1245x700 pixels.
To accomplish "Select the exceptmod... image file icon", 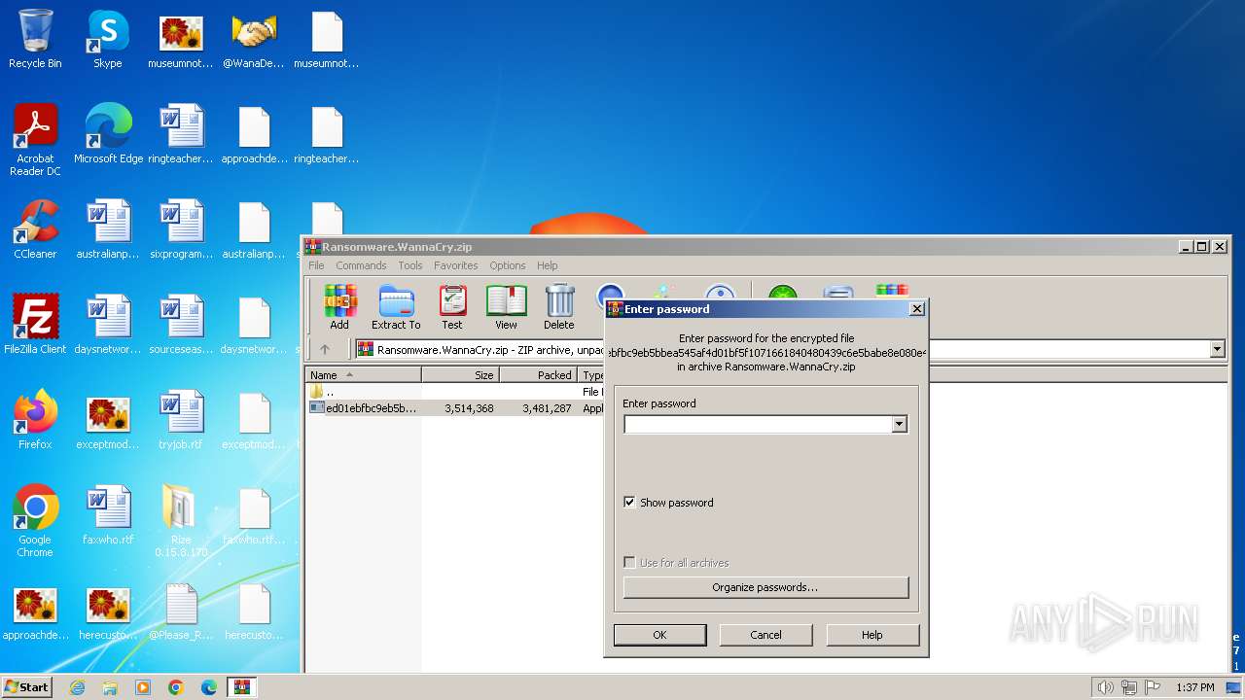I will click(x=108, y=421).
